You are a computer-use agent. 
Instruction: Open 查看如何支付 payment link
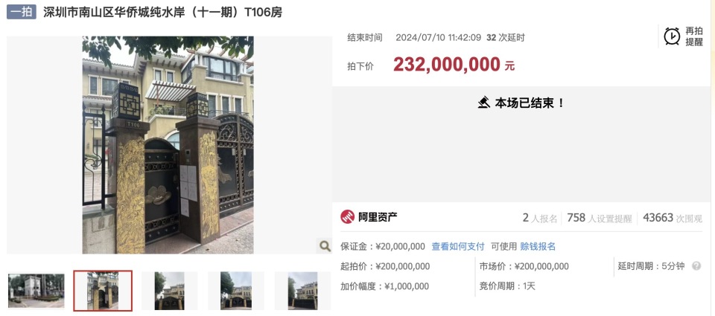(x=458, y=246)
